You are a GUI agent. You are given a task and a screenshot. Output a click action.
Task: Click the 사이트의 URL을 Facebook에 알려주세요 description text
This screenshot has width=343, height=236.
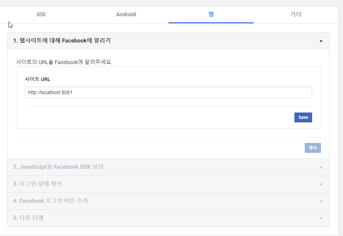(x=64, y=62)
